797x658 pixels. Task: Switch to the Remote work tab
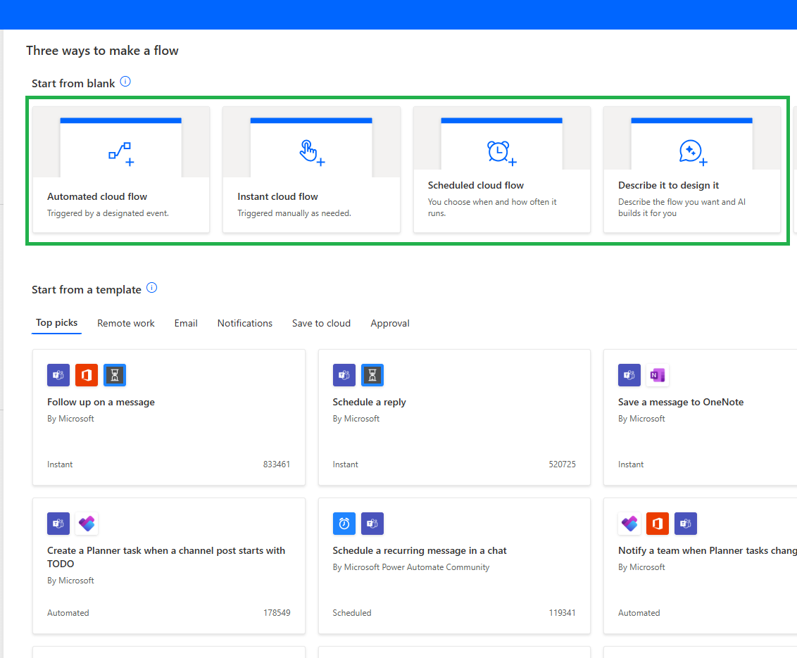click(x=125, y=323)
